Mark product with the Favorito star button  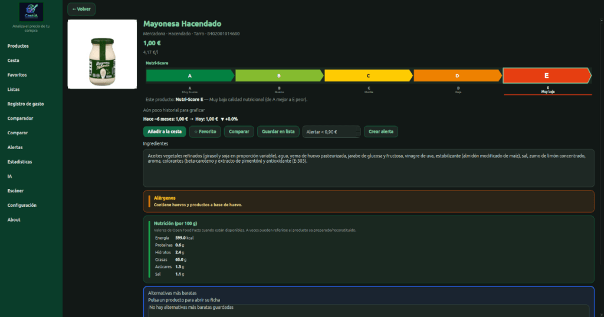coord(205,131)
